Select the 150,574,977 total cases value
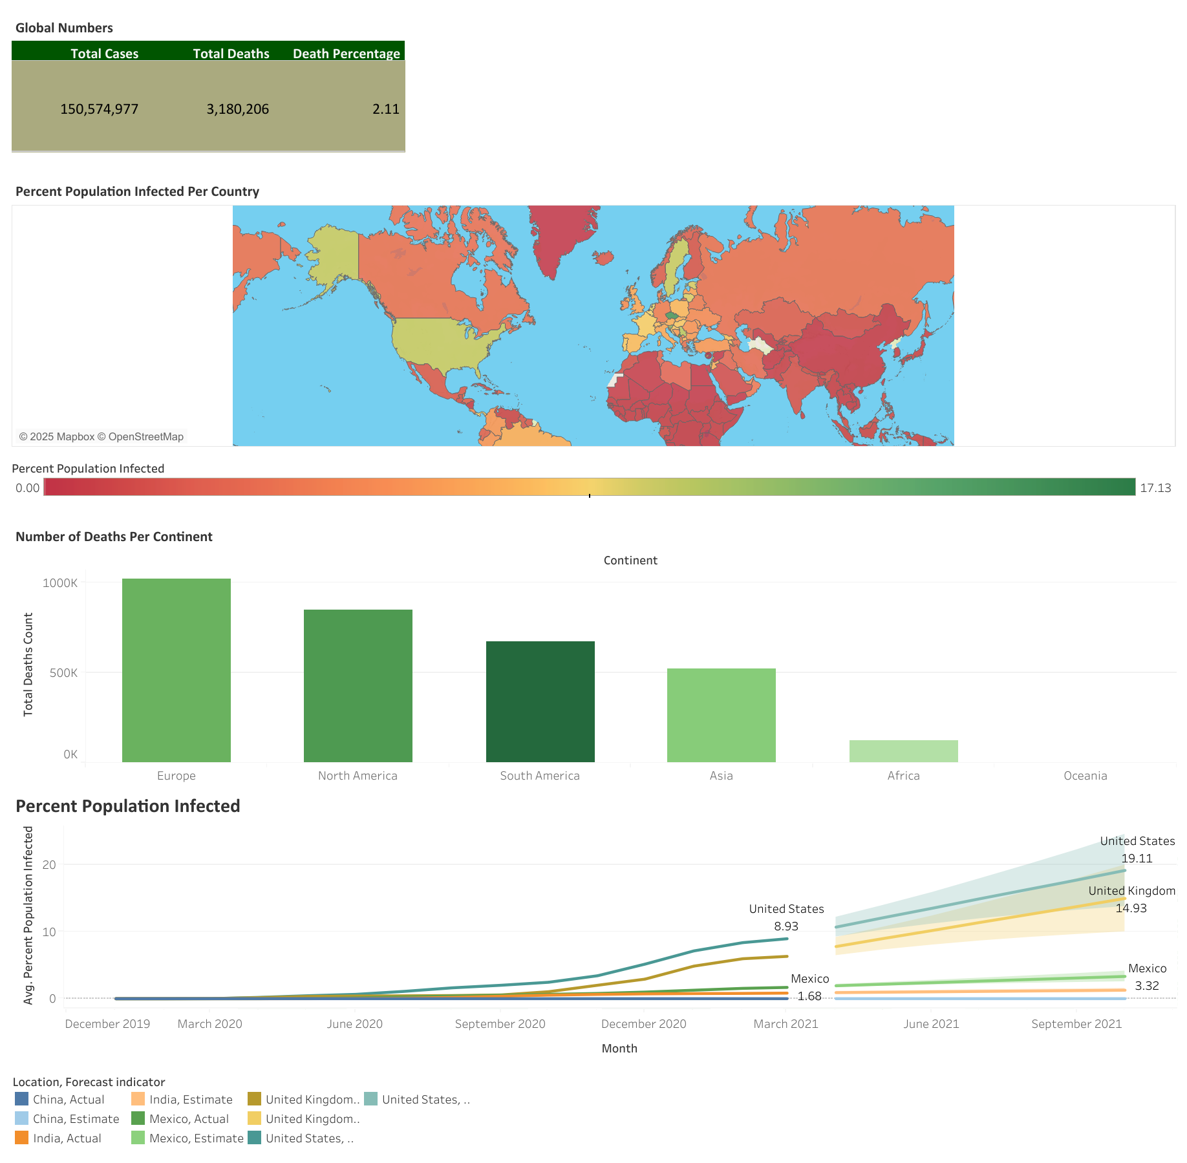Image resolution: width=1187 pixels, height=1163 pixels. click(x=100, y=109)
